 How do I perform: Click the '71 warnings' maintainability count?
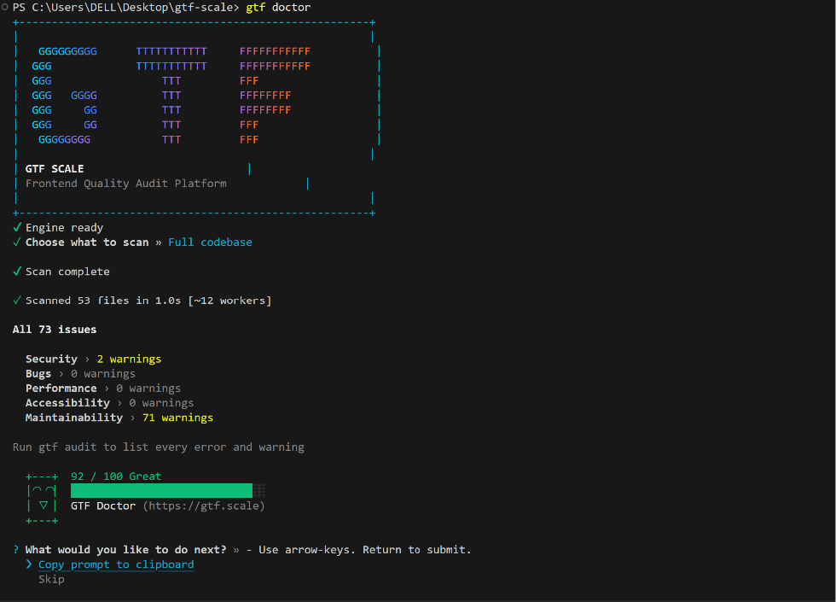177,418
